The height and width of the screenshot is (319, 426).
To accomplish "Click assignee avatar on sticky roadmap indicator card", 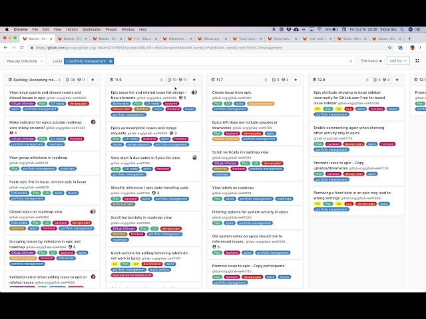I will (93, 122).
